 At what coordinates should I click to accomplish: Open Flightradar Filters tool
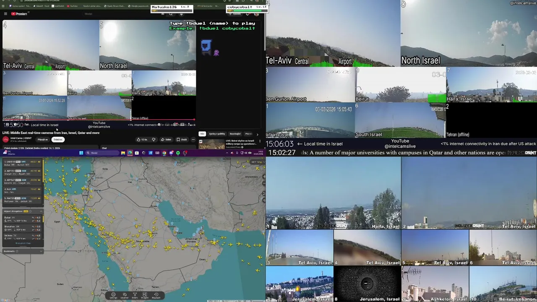[135, 296]
